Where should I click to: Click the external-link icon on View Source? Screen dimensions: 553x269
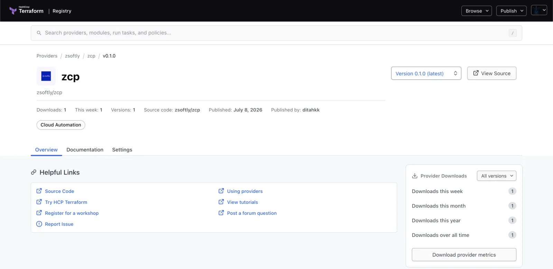point(476,73)
